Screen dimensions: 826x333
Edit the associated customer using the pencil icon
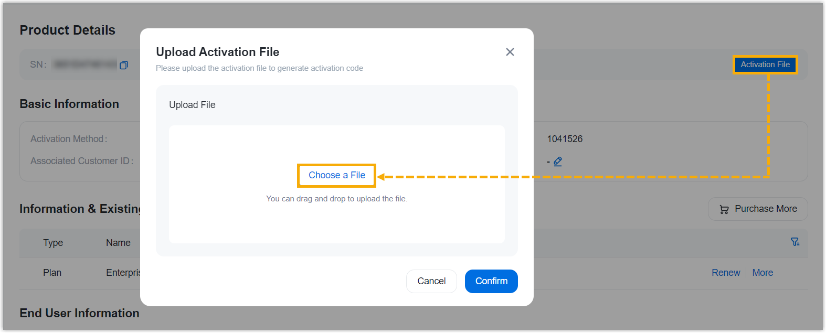click(557, 161)
